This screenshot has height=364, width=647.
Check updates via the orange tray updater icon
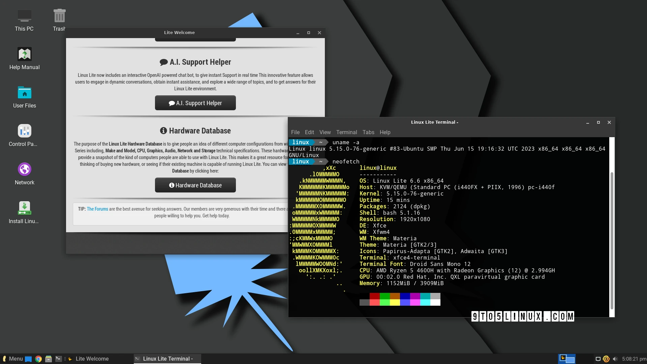click(606, 359)
